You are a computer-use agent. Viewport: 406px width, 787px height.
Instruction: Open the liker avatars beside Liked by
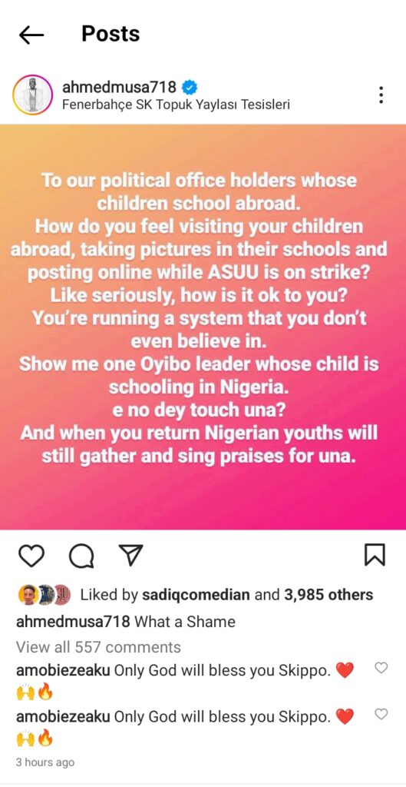[x=44, y=595]
